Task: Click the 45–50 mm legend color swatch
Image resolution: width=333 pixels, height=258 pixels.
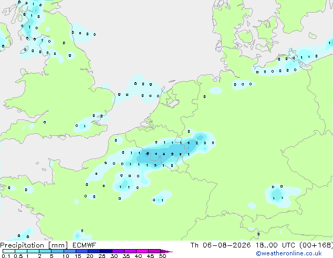Action: tap(154, 251)
